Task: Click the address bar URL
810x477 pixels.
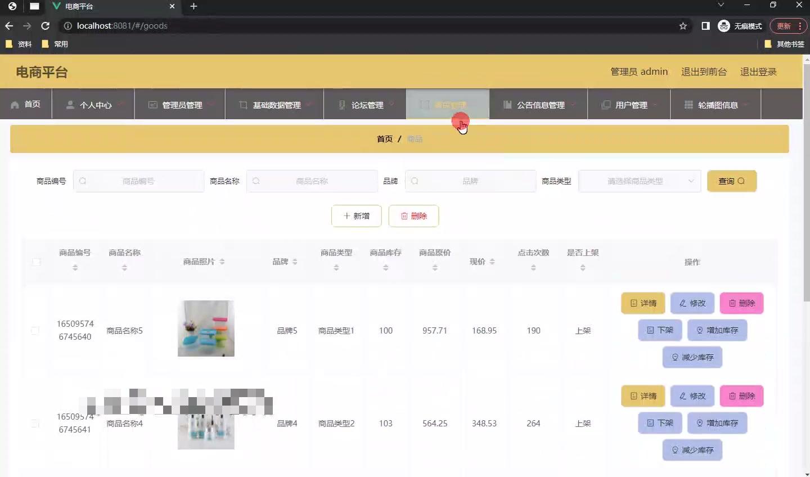Action: click(122, 26)
